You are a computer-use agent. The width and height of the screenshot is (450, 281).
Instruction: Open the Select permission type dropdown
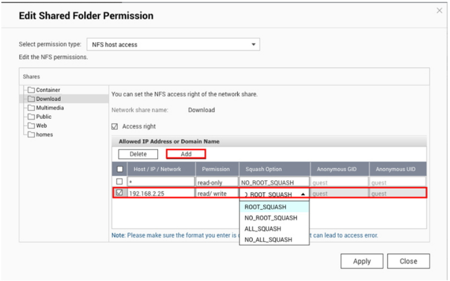(174, 44)
